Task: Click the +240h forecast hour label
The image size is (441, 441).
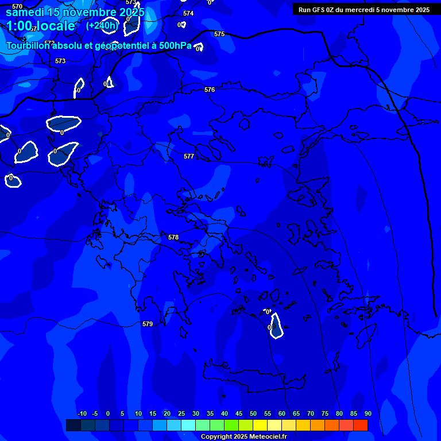Action: [102, 25]
